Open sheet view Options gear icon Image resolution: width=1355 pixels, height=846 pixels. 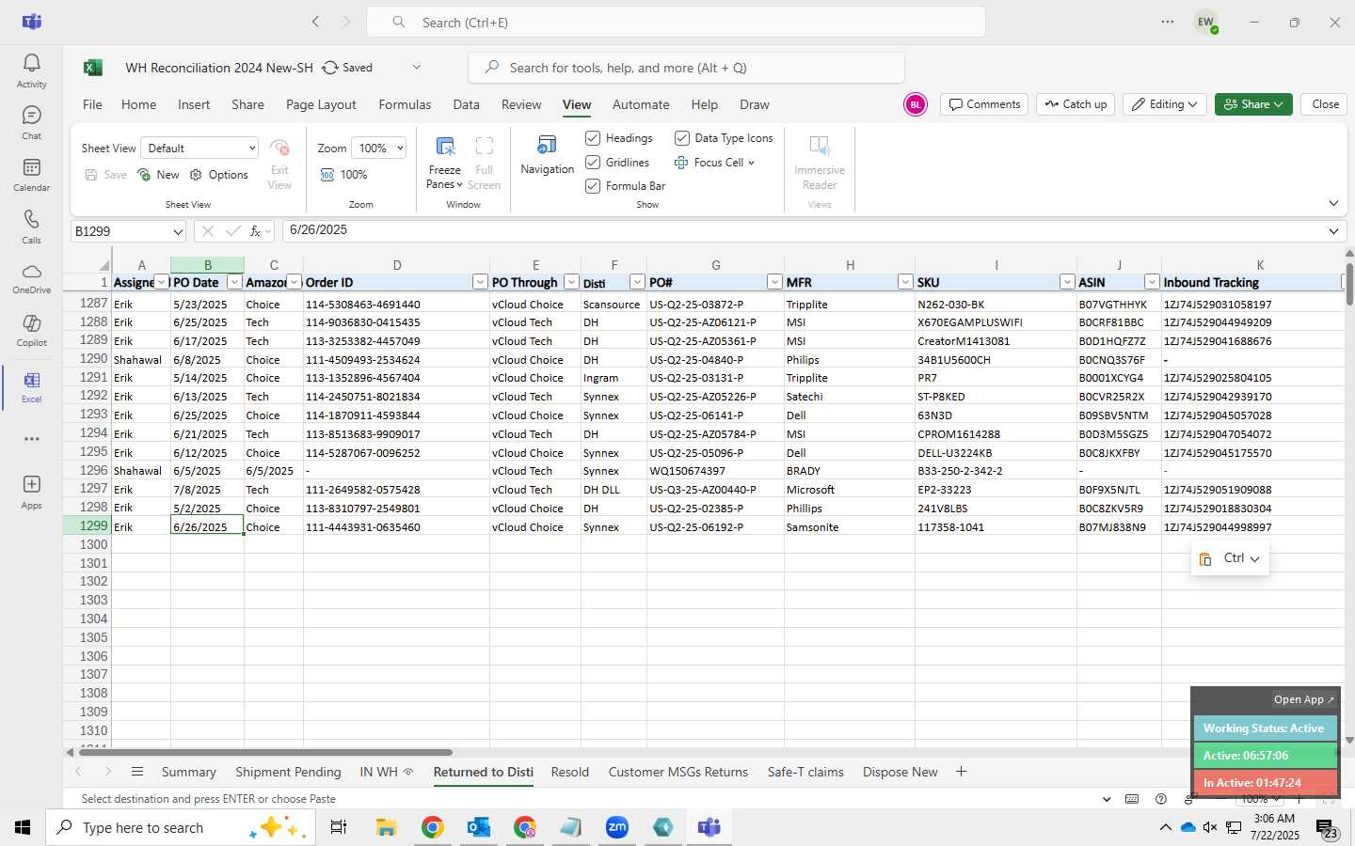196,175
